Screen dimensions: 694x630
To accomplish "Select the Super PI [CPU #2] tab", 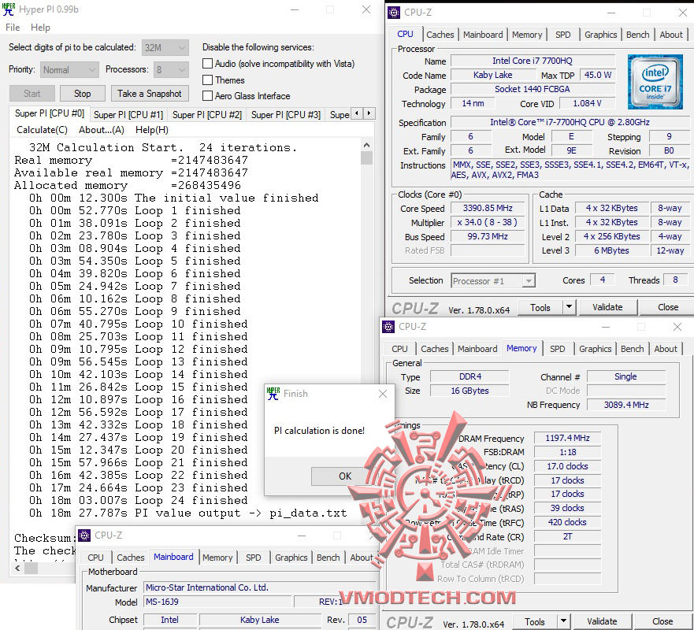I will (206, 115).
